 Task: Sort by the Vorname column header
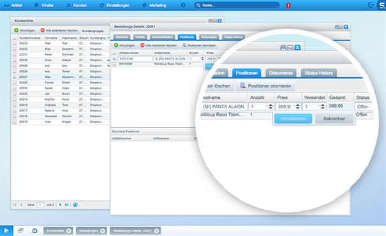(52, 38)
